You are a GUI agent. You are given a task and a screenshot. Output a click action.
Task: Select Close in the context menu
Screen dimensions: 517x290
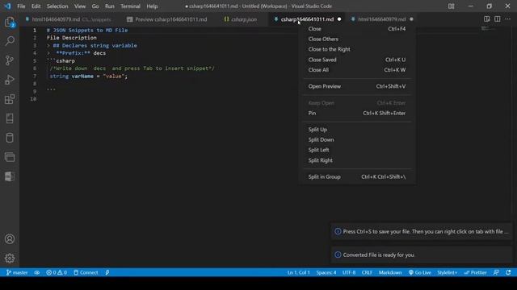point(357,29)
